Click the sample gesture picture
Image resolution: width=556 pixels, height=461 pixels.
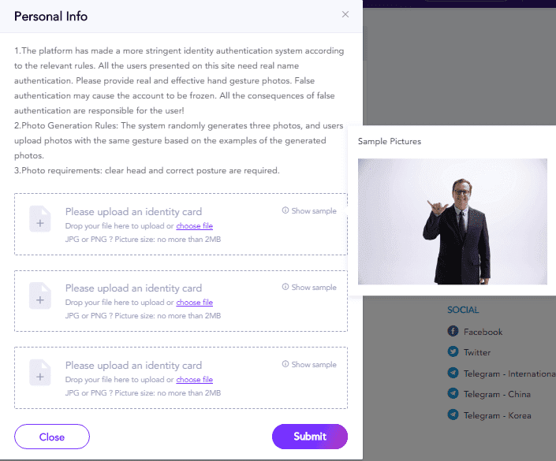coord(452,221)
